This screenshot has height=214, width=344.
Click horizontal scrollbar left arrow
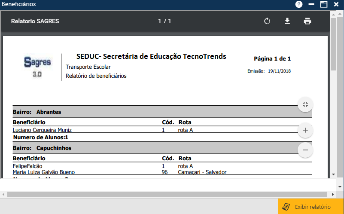[x=3, y=195]
